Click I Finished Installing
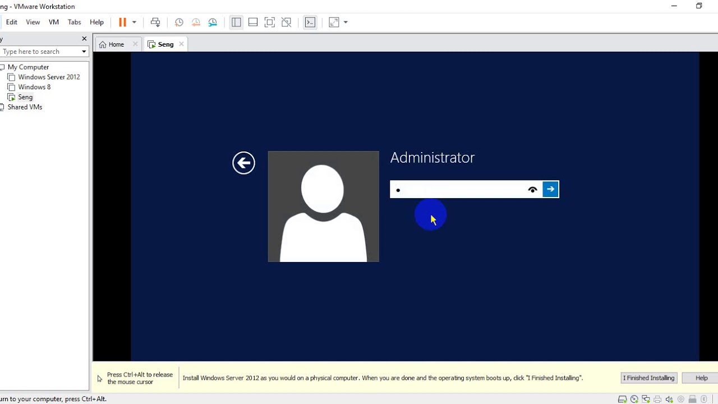 point(649,378)
